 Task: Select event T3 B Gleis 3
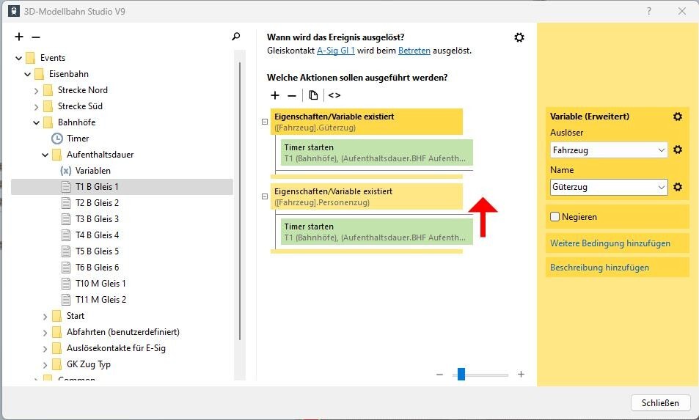[x=97, y=218]
